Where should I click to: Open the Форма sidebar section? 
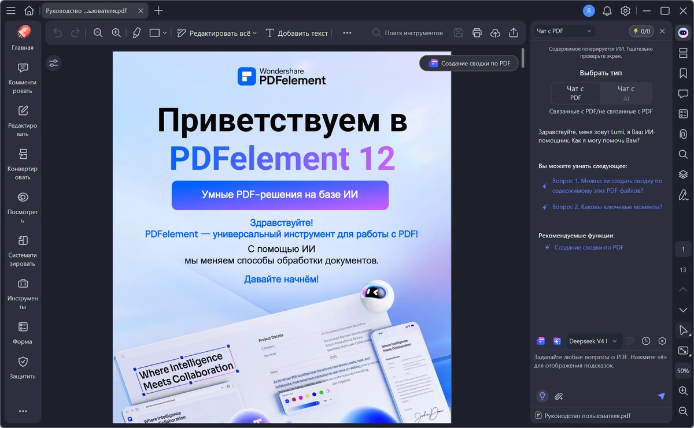23,333
